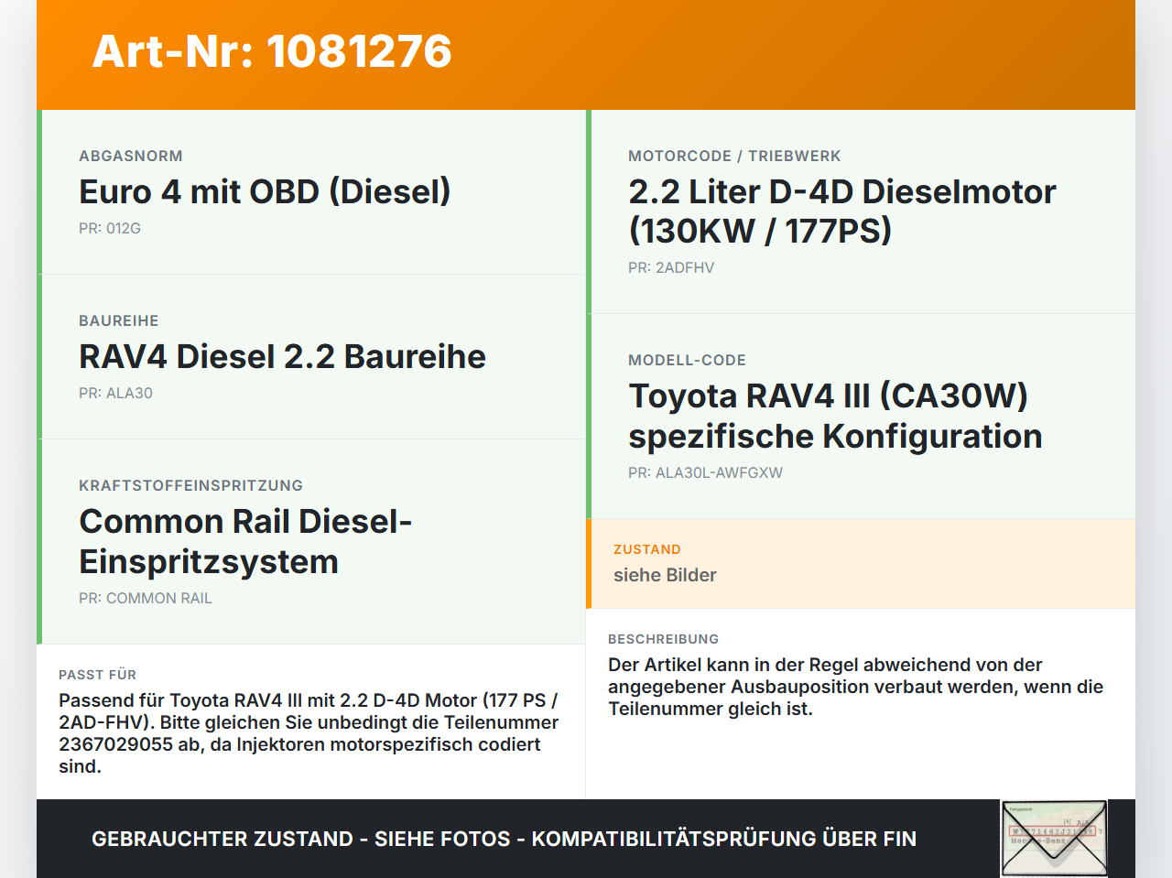Image resolution: width=1172 pixels, height=878 pixels.
Task: Click the 'PR: COMMON RAIL' code
Action: [x=146, y=598]
